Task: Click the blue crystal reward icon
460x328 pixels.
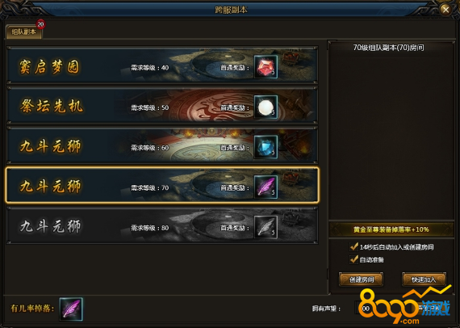Action: [266, 147]
